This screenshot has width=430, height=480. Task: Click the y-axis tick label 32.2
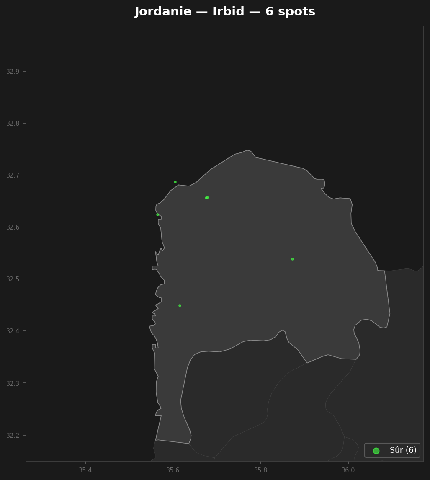pyautogui.click(x=13, y=435)
